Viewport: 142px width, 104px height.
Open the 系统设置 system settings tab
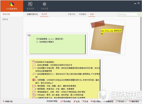pyautogui.click(x=44, y=6)
